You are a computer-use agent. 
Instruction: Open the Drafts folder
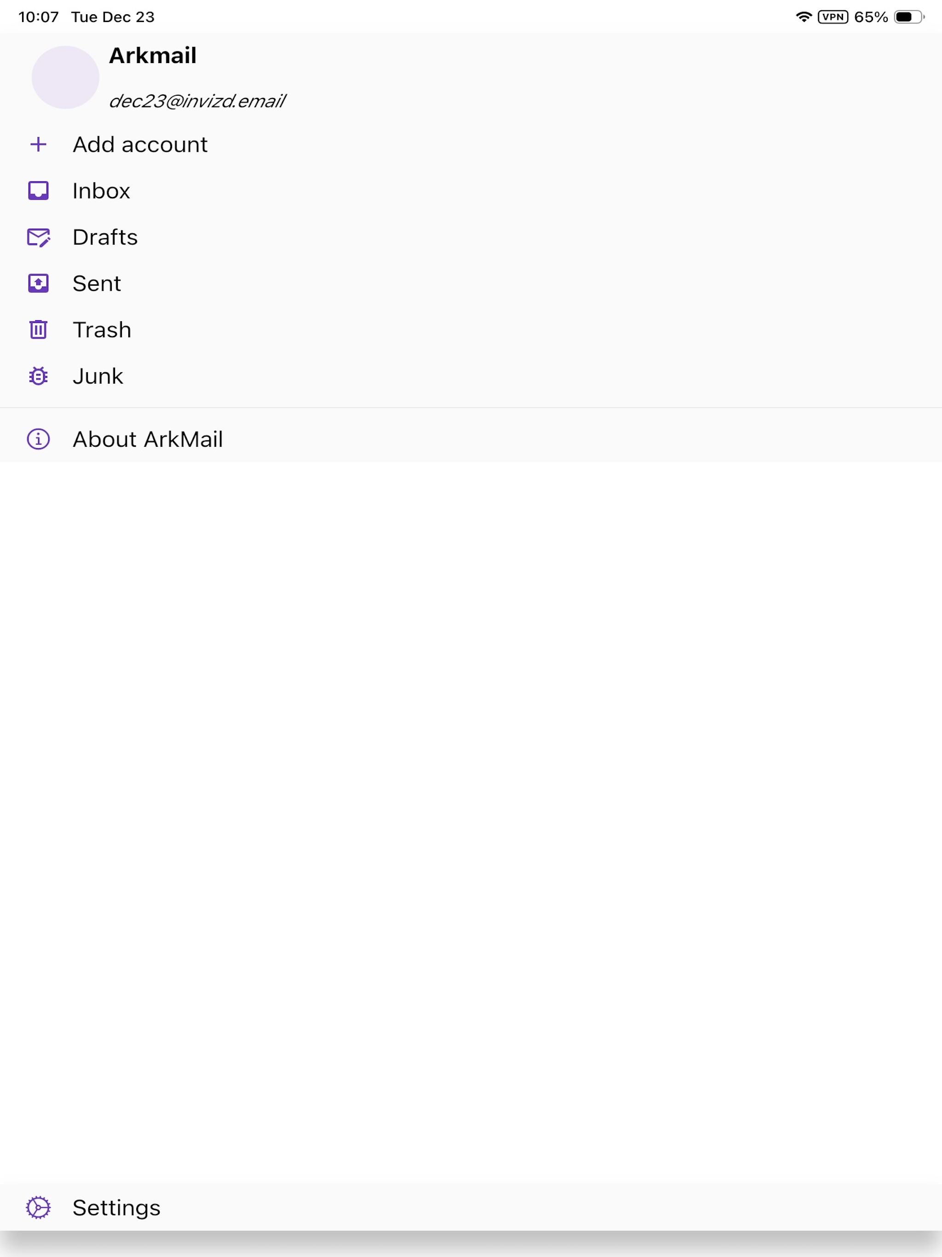471,237
